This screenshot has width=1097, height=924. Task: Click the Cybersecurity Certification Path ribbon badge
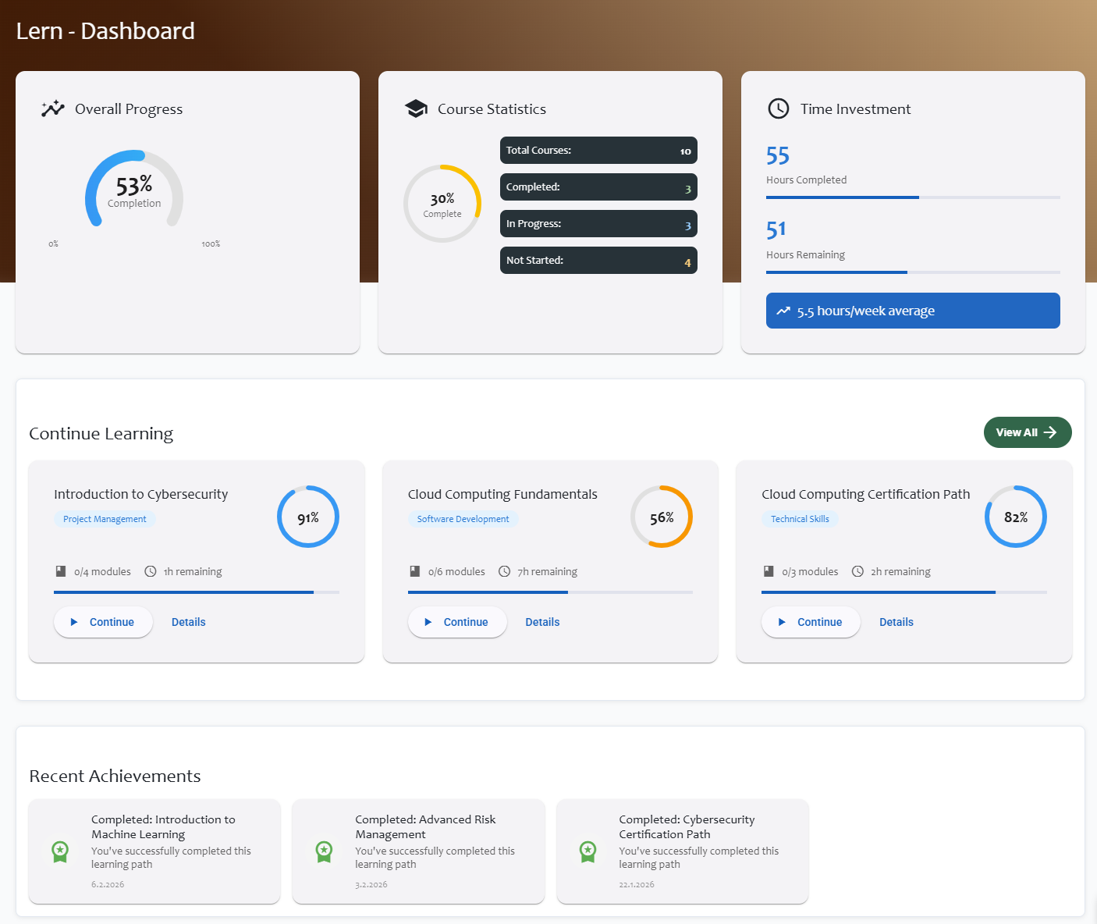pyautogui.click(x=588, y=851)
